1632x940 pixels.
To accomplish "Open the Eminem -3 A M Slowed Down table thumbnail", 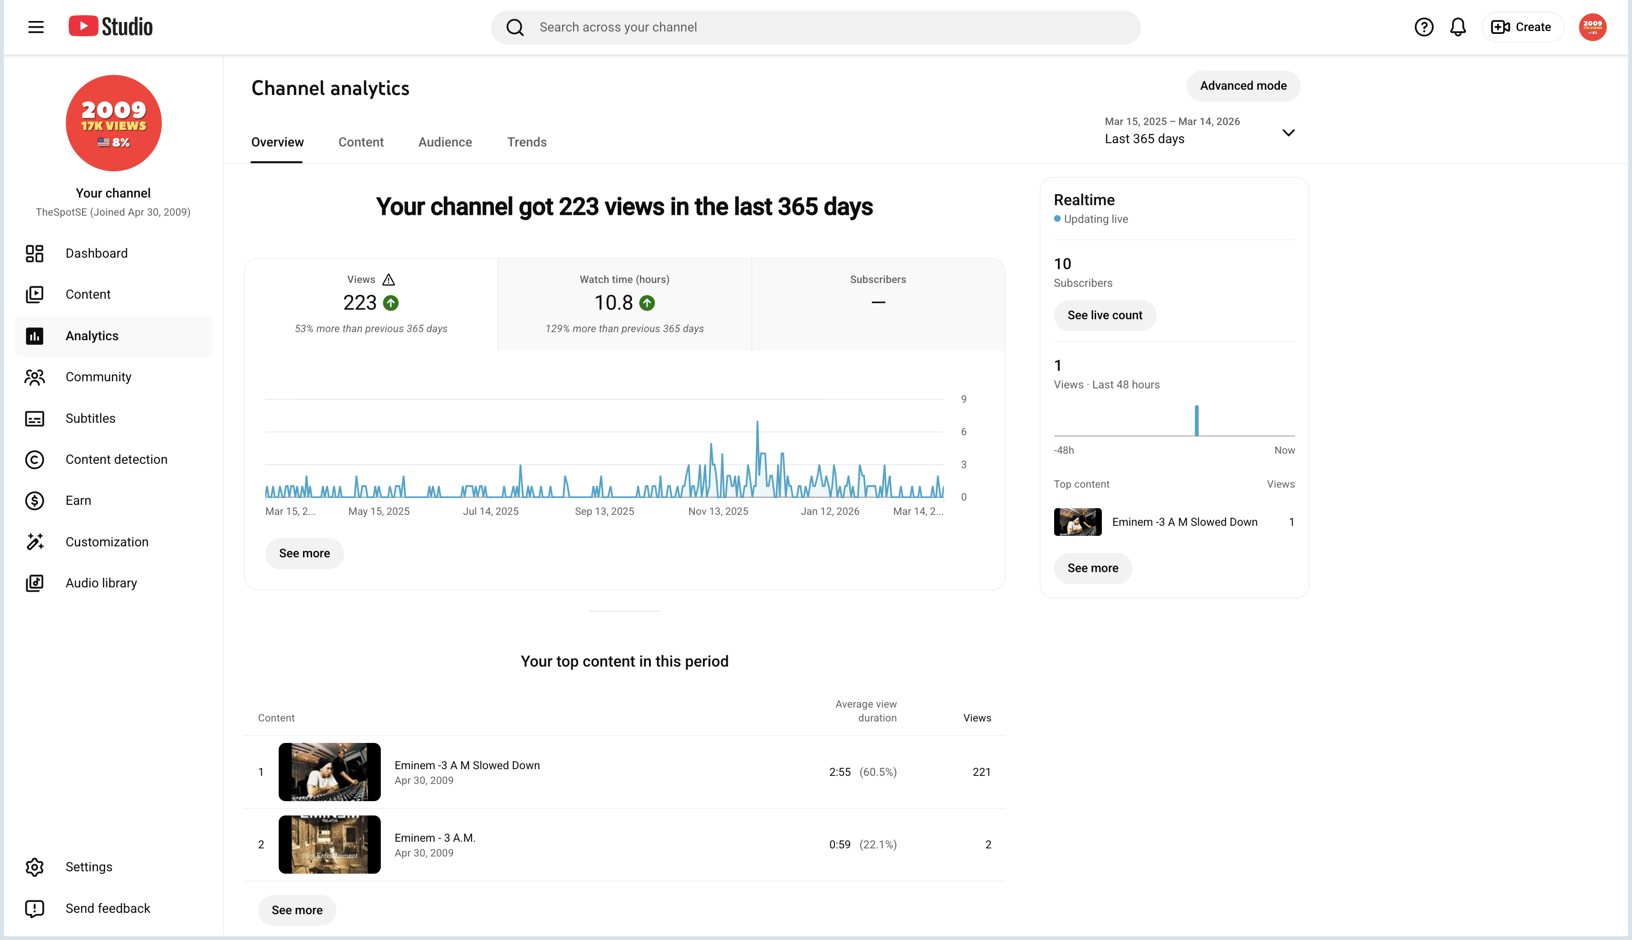I will click(x=329, y=772).
